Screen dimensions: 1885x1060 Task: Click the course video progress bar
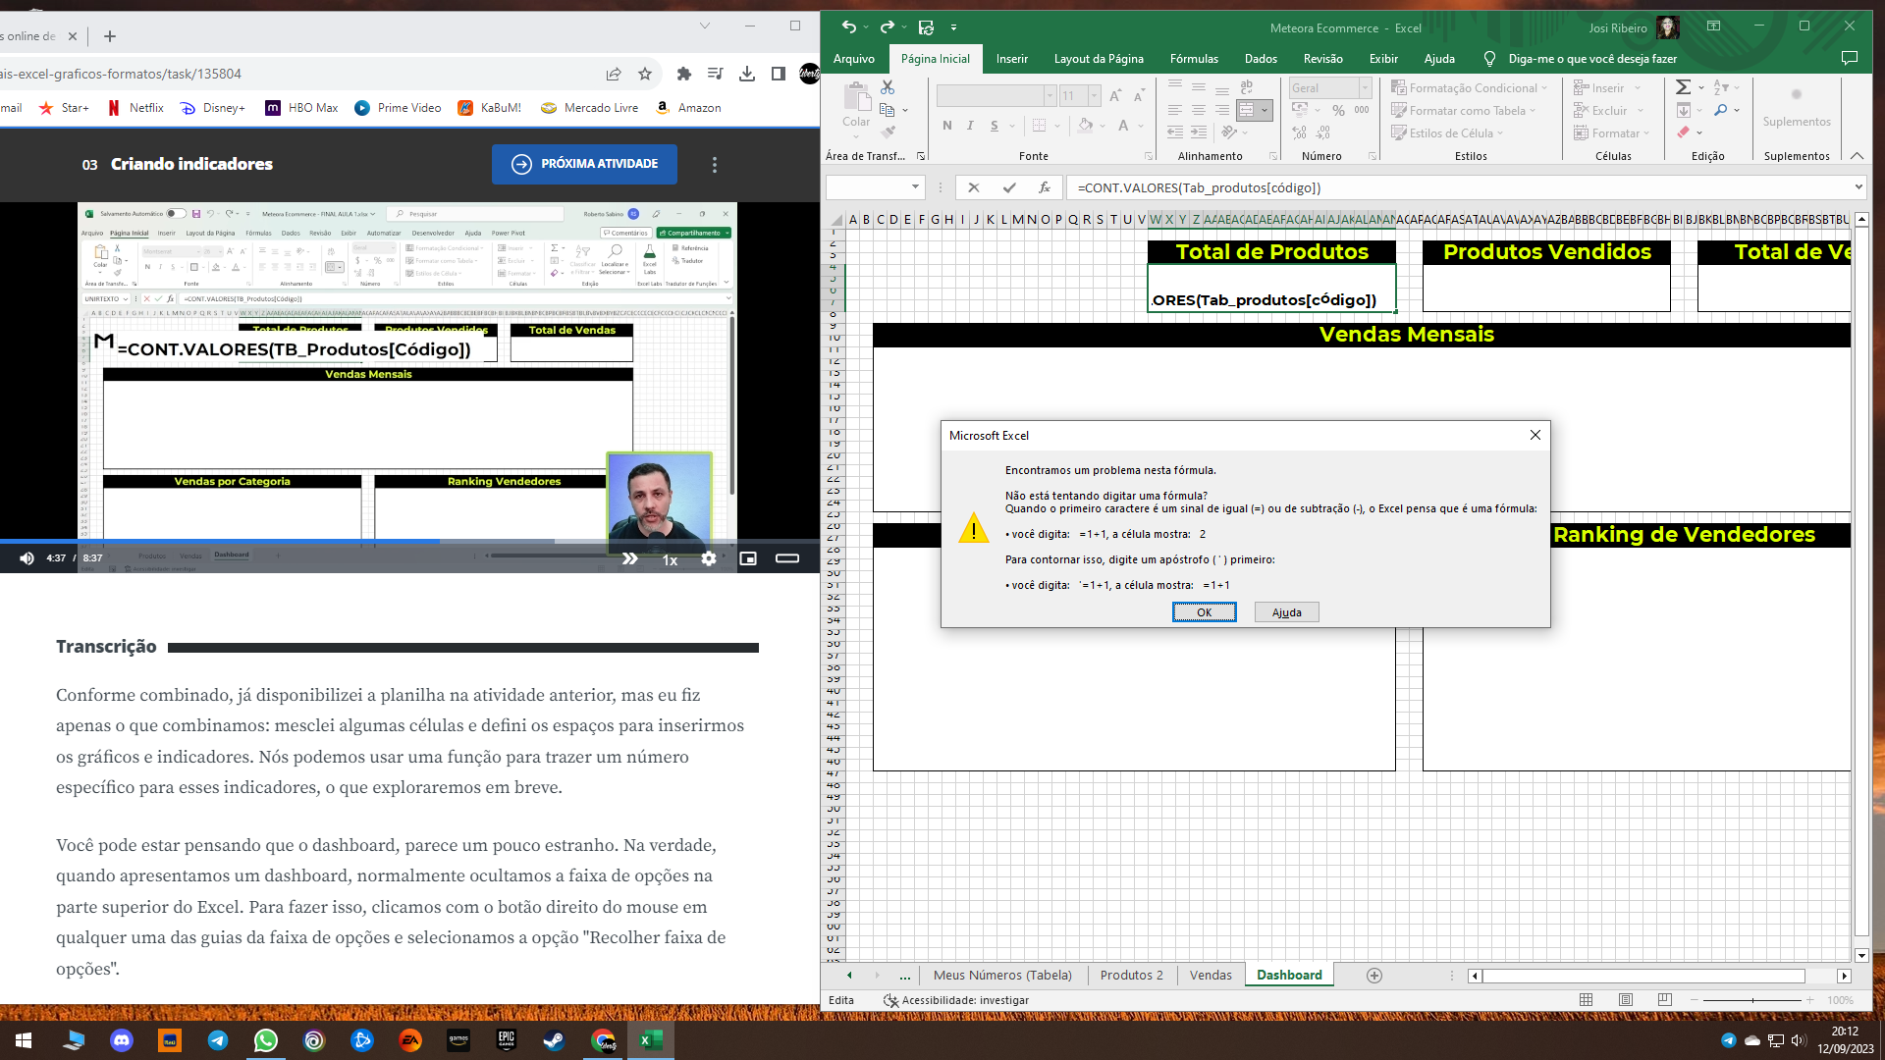(x=409, y=541)
